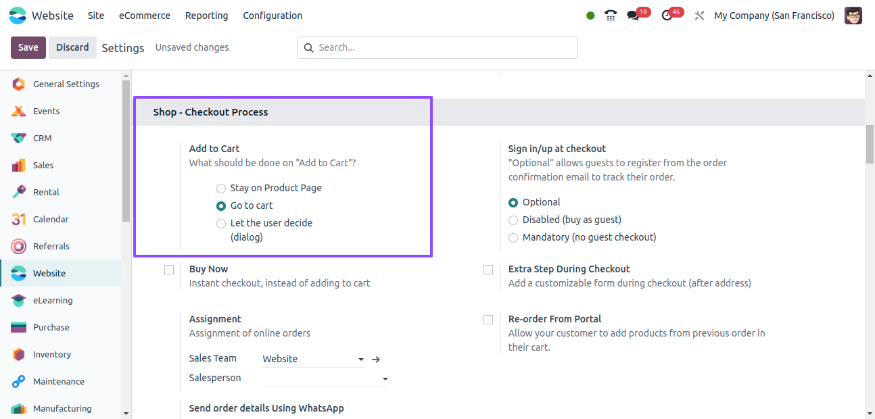Enable Re-order From Portal checkbox

point(488,320)
